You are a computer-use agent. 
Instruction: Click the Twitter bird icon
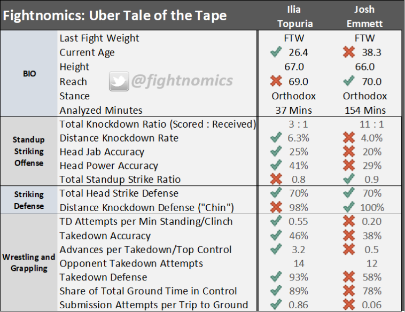(119, 81)
